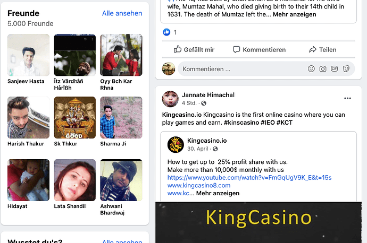Click the thumbs-up Gefällt mir button
The image size is (367, 243).
194,49
